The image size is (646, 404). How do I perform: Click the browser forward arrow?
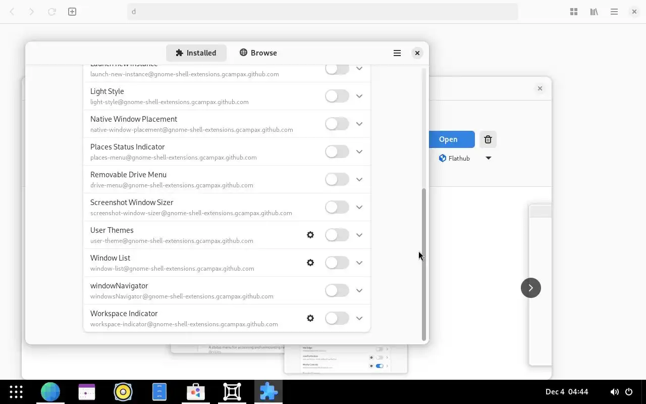click(31, 12)
